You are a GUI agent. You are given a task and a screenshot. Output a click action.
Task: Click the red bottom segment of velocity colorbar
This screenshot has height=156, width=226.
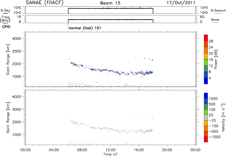(206, 139)
